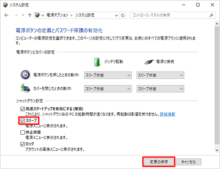
Task: Click the キャンセル button
Action: (x=189, y=162)
